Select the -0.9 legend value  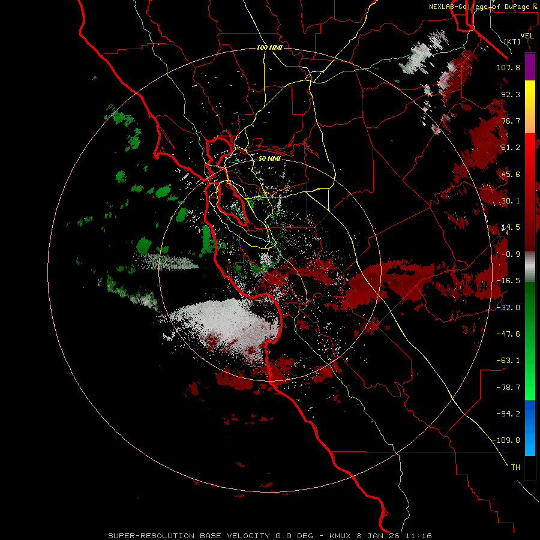(511, 254)
